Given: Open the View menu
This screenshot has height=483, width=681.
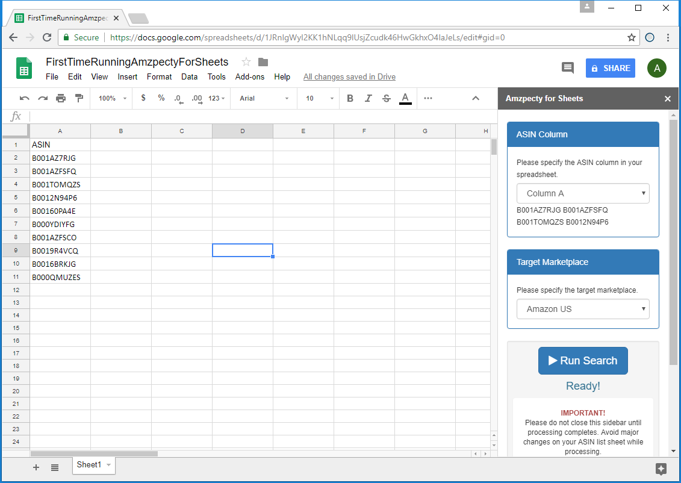Looking at the screenshot, I should point(99,76).
